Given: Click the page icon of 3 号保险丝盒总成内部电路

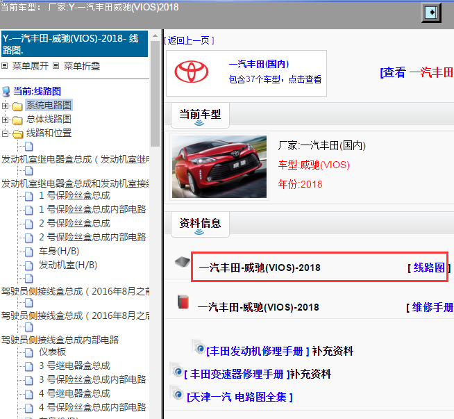Looking at the screenshot, I should [x=28, y=381].
